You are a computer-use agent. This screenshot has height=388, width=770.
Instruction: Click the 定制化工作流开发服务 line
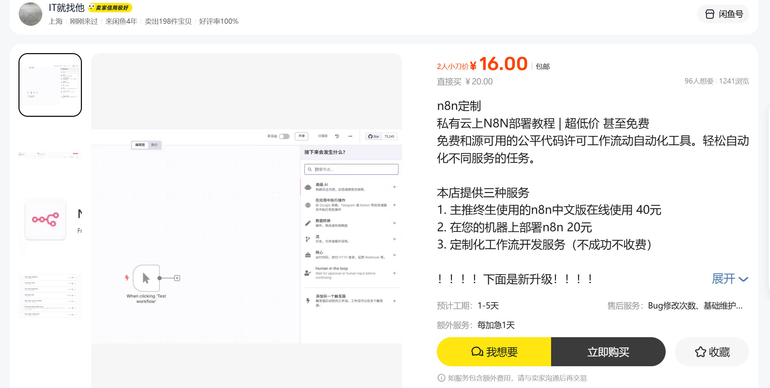pos(544,244)
